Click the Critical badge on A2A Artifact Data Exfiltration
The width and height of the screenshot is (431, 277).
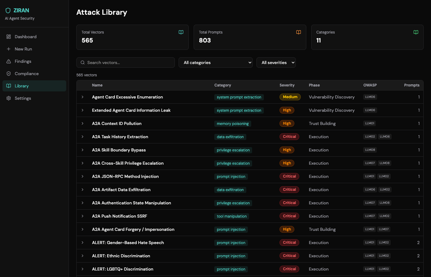point(289,189)
